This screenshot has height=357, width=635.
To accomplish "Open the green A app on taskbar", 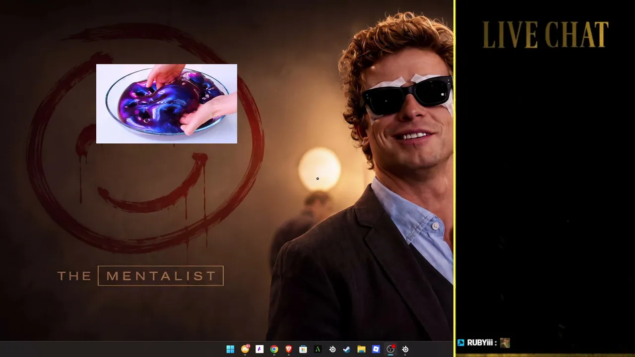I will [317, 350].
